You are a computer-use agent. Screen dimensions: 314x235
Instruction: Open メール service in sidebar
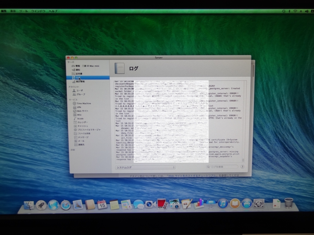[x=80, y=141]
